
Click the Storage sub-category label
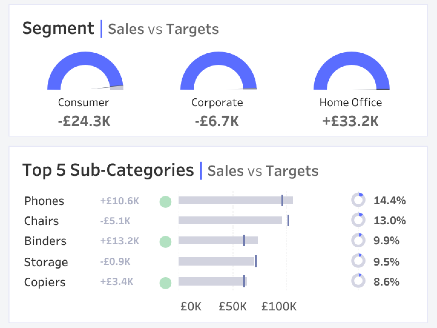tap(46, 262)
